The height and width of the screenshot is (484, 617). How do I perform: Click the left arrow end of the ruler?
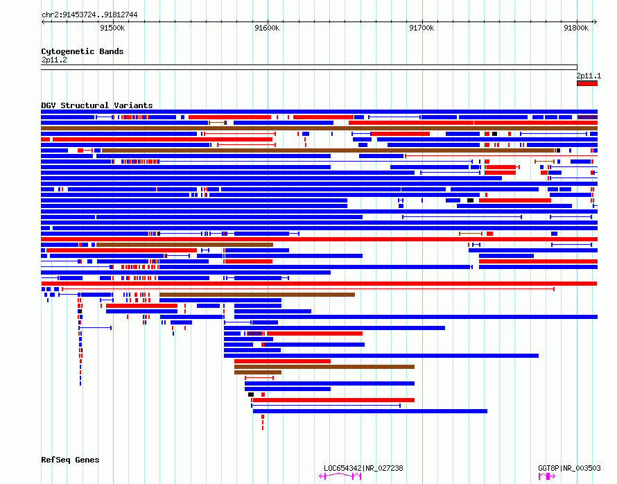43,22
